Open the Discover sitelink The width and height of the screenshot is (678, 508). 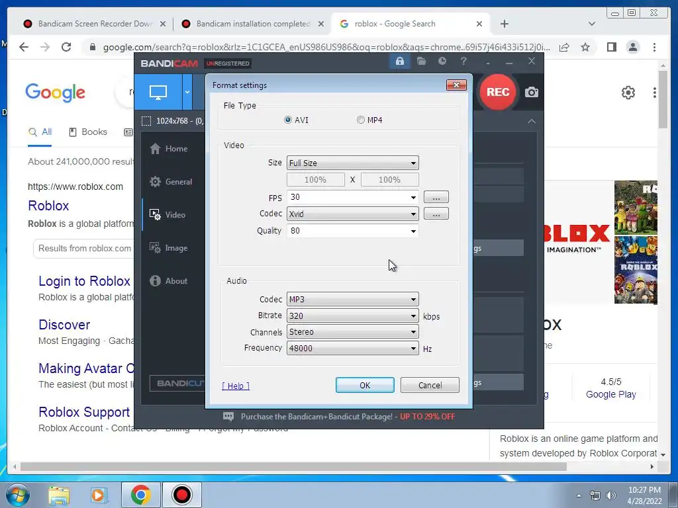tap(64, 325)
